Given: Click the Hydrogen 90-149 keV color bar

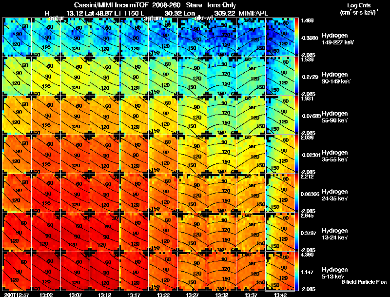Looking at the screenshot, I should pos(296,77).
